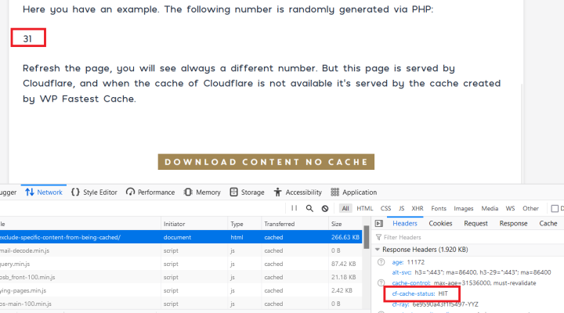The image size is (564, 313).
Task: Filter requests by JS
Action: tap(401, 208)
